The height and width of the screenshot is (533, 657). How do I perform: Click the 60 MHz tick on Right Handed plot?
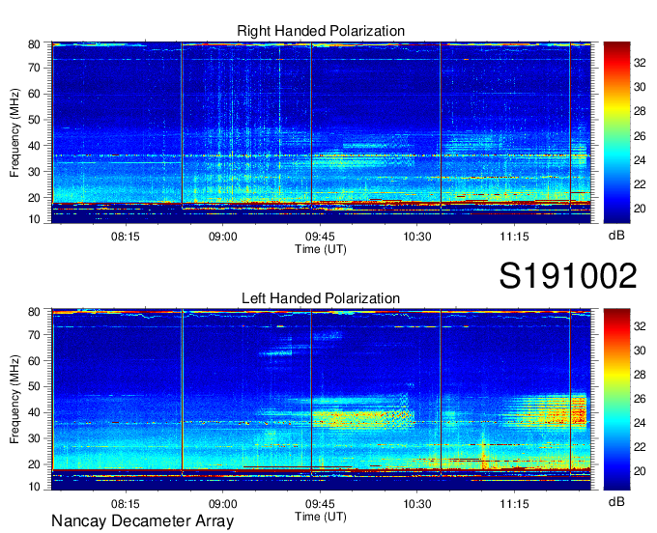point(34,94)
